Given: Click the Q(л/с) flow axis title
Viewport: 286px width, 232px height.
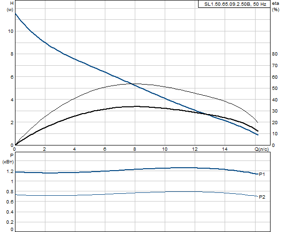Looking at the screenshot, I should (x=261, y=149).
